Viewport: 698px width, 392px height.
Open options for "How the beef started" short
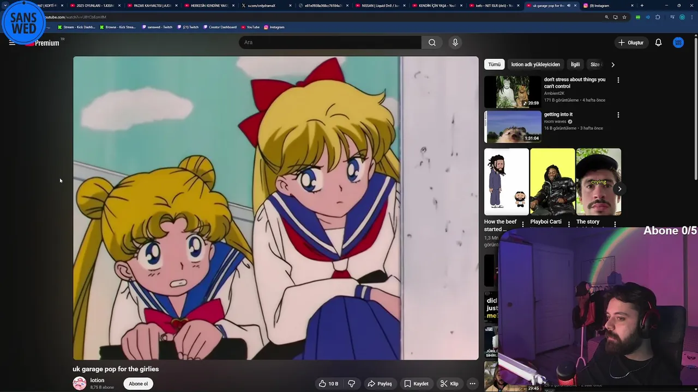point(523,224)
